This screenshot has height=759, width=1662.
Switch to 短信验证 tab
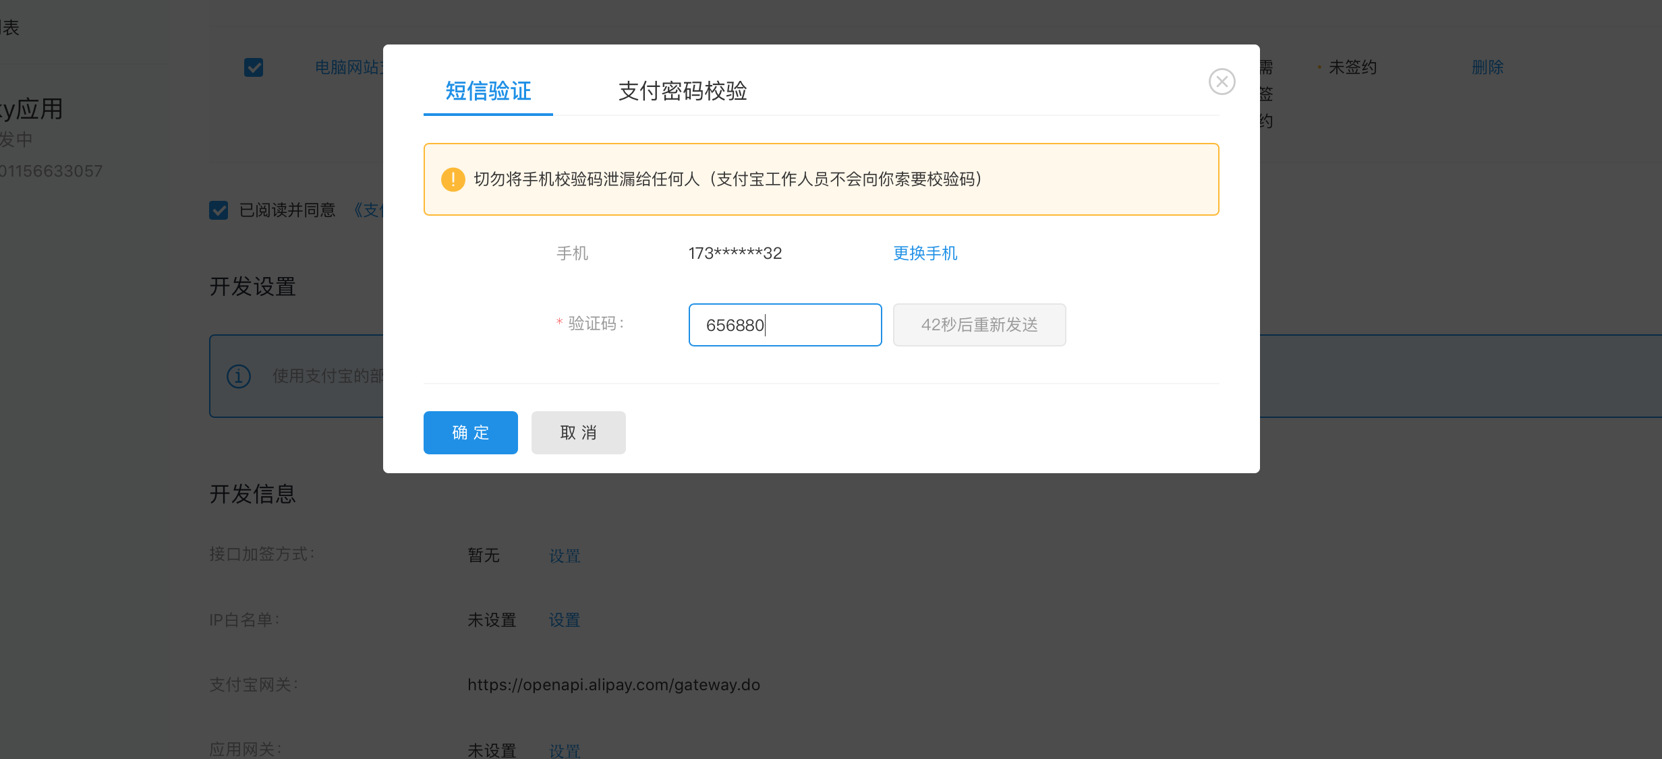488,91
